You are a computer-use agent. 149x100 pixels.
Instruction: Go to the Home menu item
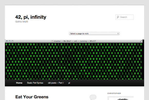(19, 83)
